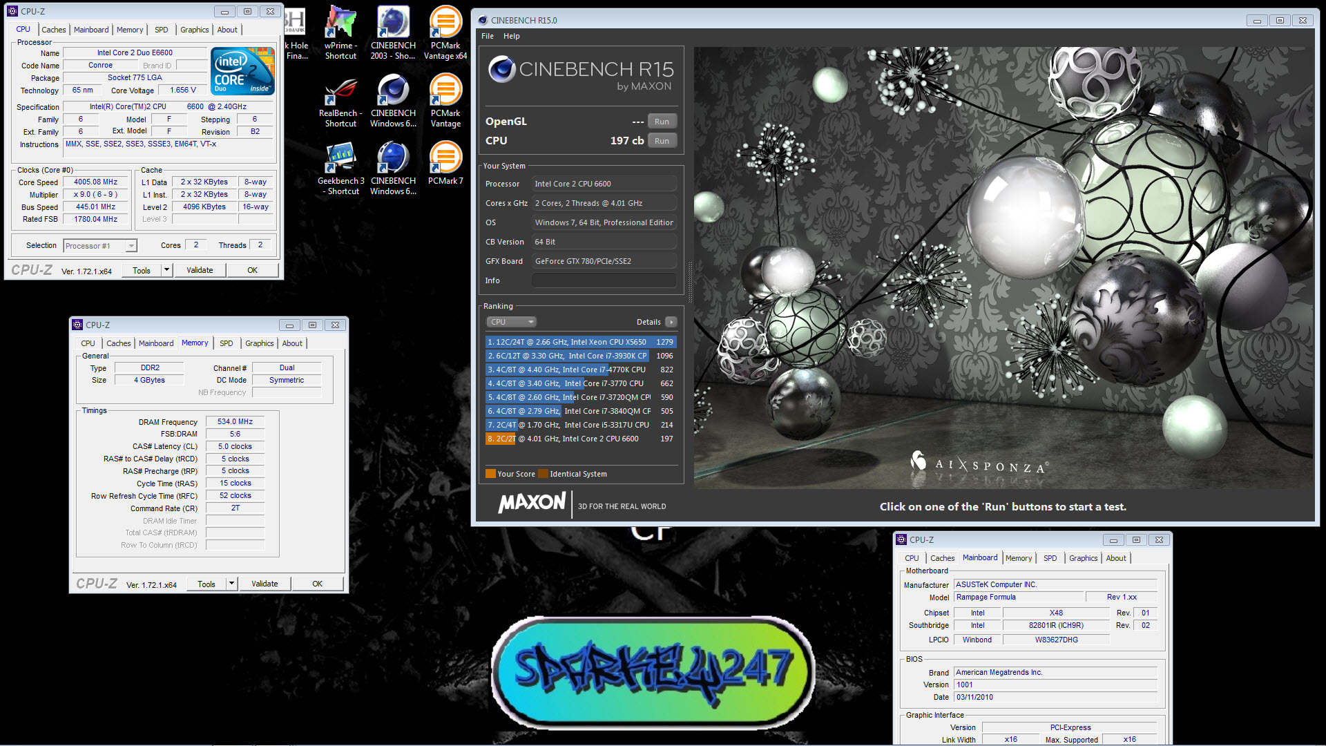
Task: Select ranking row Xeon CPU X5650
Action: 580,342
